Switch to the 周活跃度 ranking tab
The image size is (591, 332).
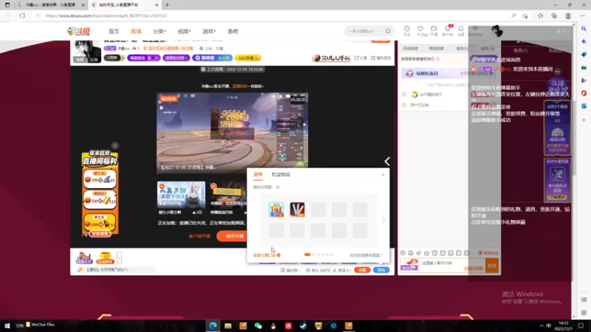pyautogui.click(x=437, y=49)
